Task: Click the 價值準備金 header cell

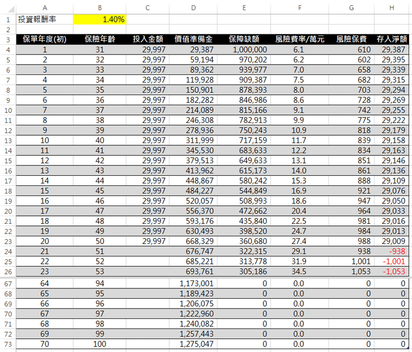Action: pyautogui.click(x=193, y=39)
